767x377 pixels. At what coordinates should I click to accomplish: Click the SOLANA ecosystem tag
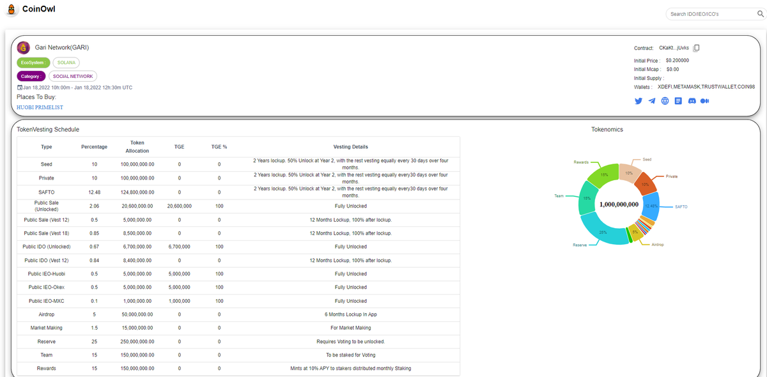pos(66,63)
